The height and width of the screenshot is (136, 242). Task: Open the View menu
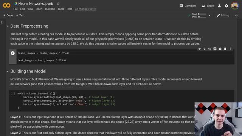point(30,9)
